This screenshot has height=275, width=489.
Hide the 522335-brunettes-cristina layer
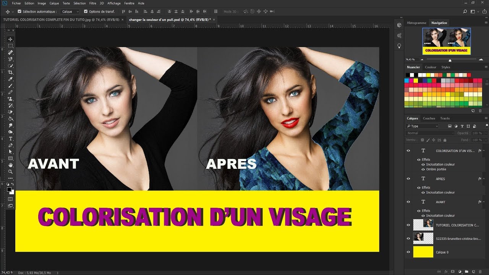[408, 238]
